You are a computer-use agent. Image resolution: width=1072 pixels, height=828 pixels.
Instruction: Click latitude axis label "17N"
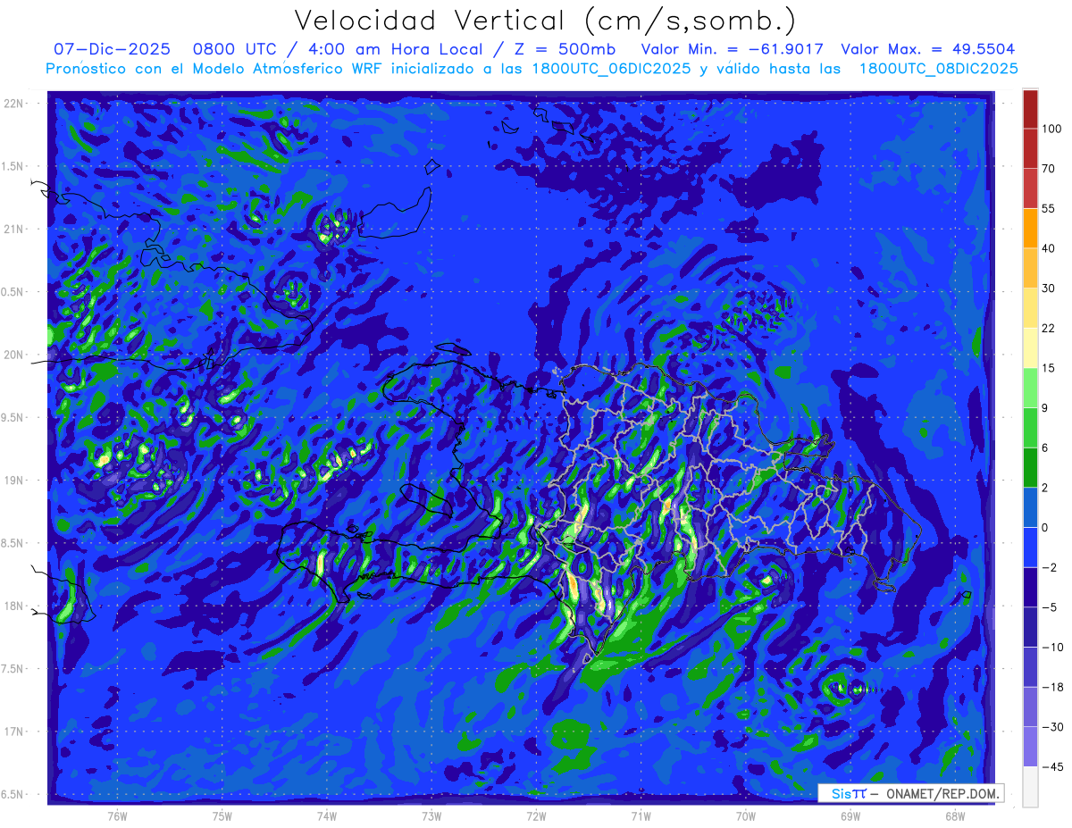click(x=15, y=732)
